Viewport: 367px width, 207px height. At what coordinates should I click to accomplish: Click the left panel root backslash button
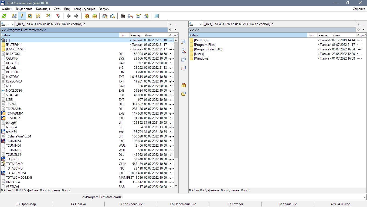170,24
